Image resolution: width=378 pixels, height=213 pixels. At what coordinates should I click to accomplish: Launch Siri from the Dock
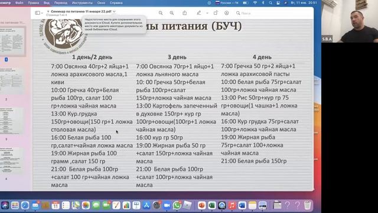click(x=5, y=205)
